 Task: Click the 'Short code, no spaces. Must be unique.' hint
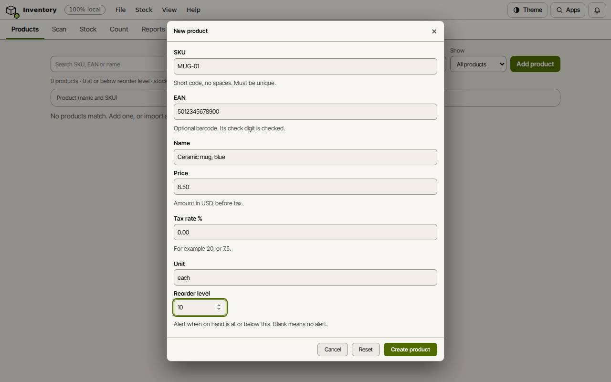coord(225,83)
